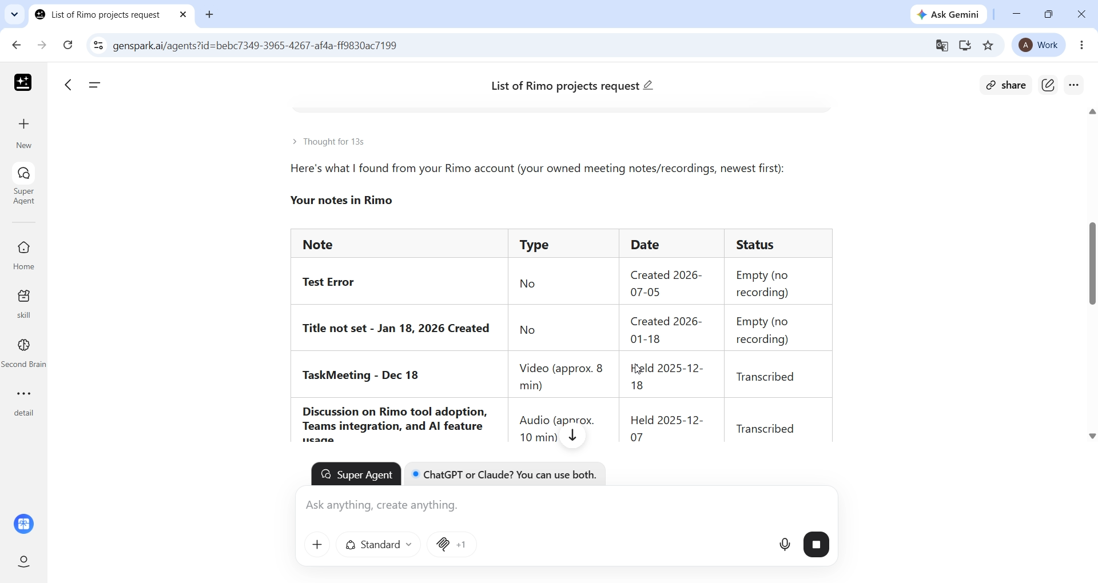Bookmark this page with star icon
The height and width of the screenshot is (583, 1098).
point(989,46)
